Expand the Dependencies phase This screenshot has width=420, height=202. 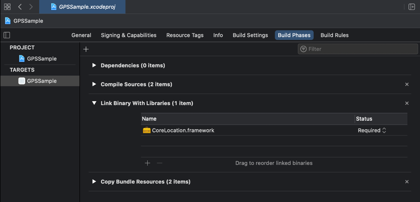pos(94,65)
